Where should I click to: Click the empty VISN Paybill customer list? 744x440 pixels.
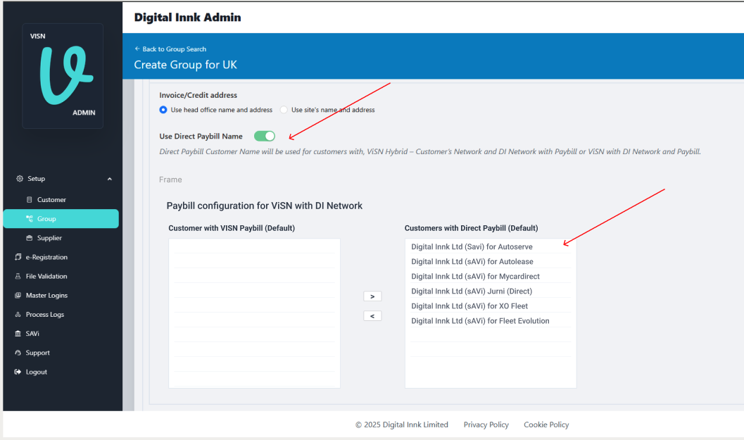(254, 313)
